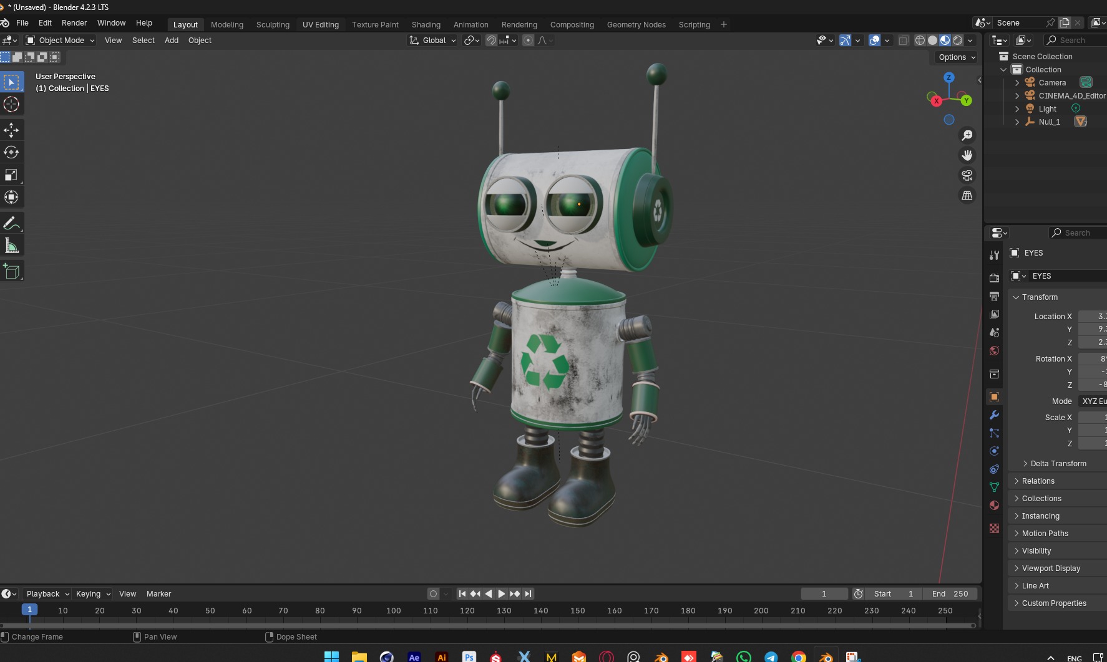The height and width of the screenshot is (662, 1107).
Task: Click the viewport zoom magnifier icon
Action: 967,135
